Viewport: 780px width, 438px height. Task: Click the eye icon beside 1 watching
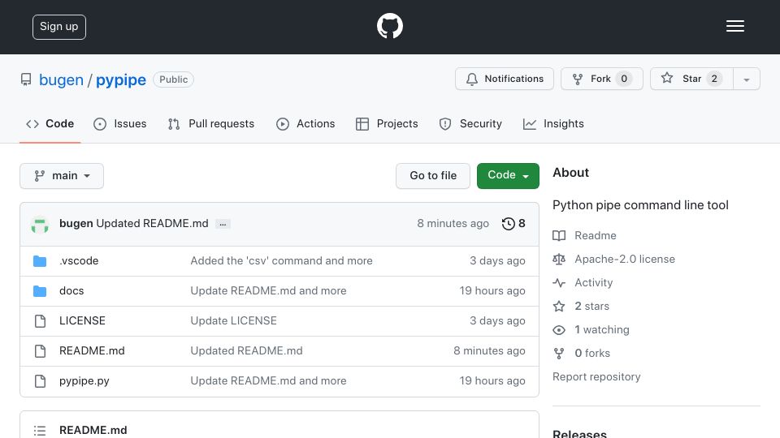coord(559,330)
